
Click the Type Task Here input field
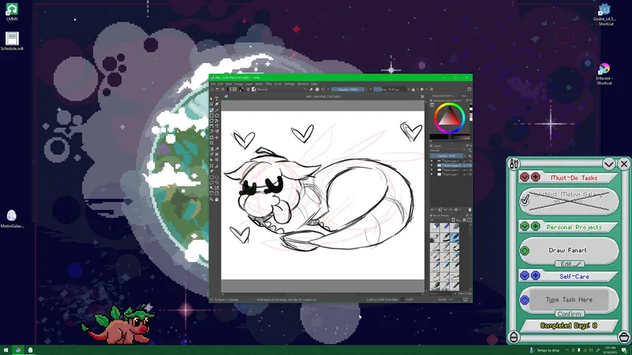coord(570,299)
